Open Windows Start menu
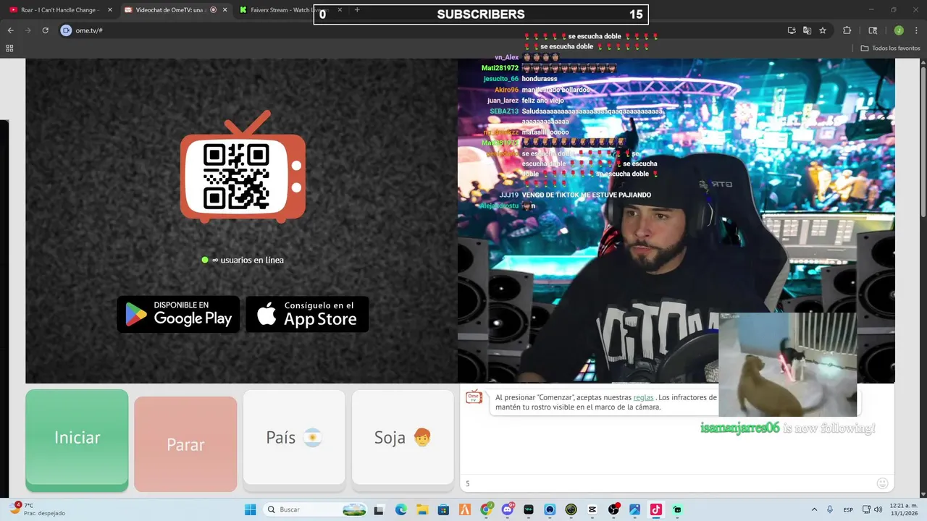This screenshot has width=927, height=521. [250, 509]
